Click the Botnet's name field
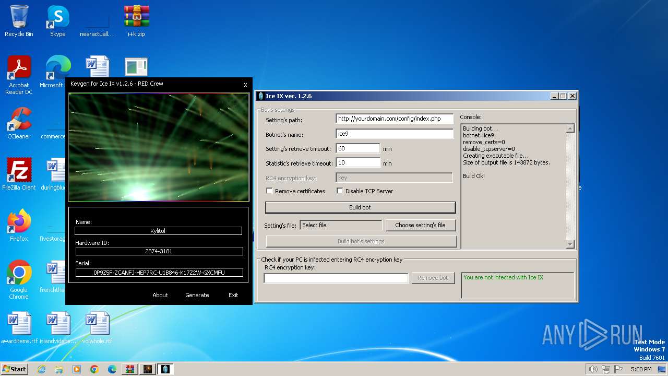Viewport: 668px width, 376px height. click(x=395, y=134)
